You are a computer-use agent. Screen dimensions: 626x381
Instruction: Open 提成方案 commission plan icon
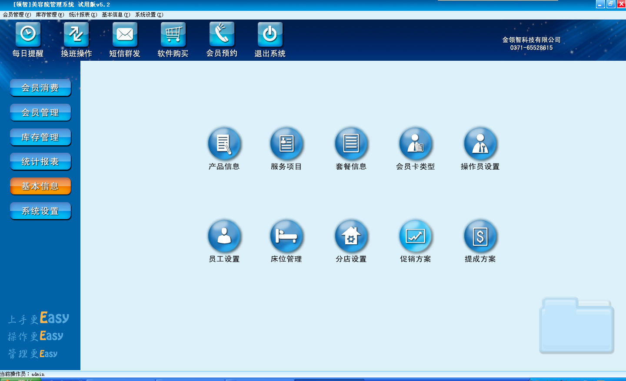click(x=480, y=236)
